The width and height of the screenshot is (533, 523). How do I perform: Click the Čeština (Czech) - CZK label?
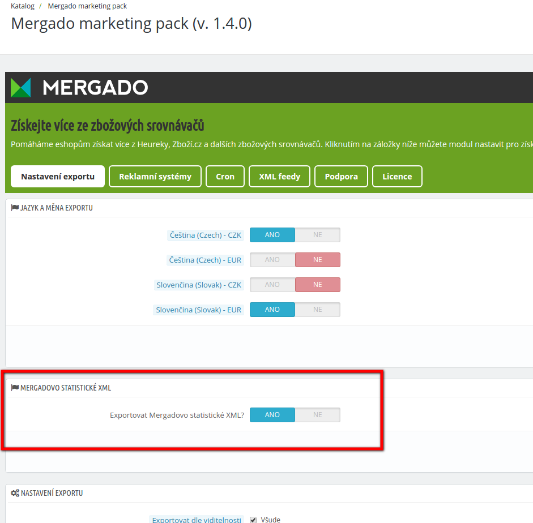[x=205, y=235]
